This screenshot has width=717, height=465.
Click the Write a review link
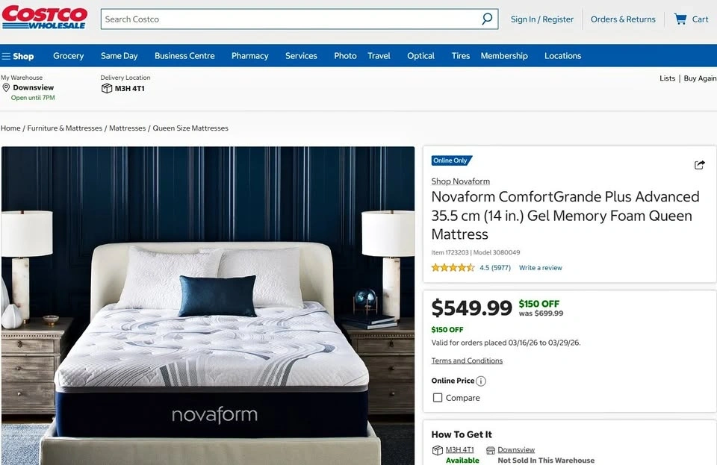click(x=541, y=268)
